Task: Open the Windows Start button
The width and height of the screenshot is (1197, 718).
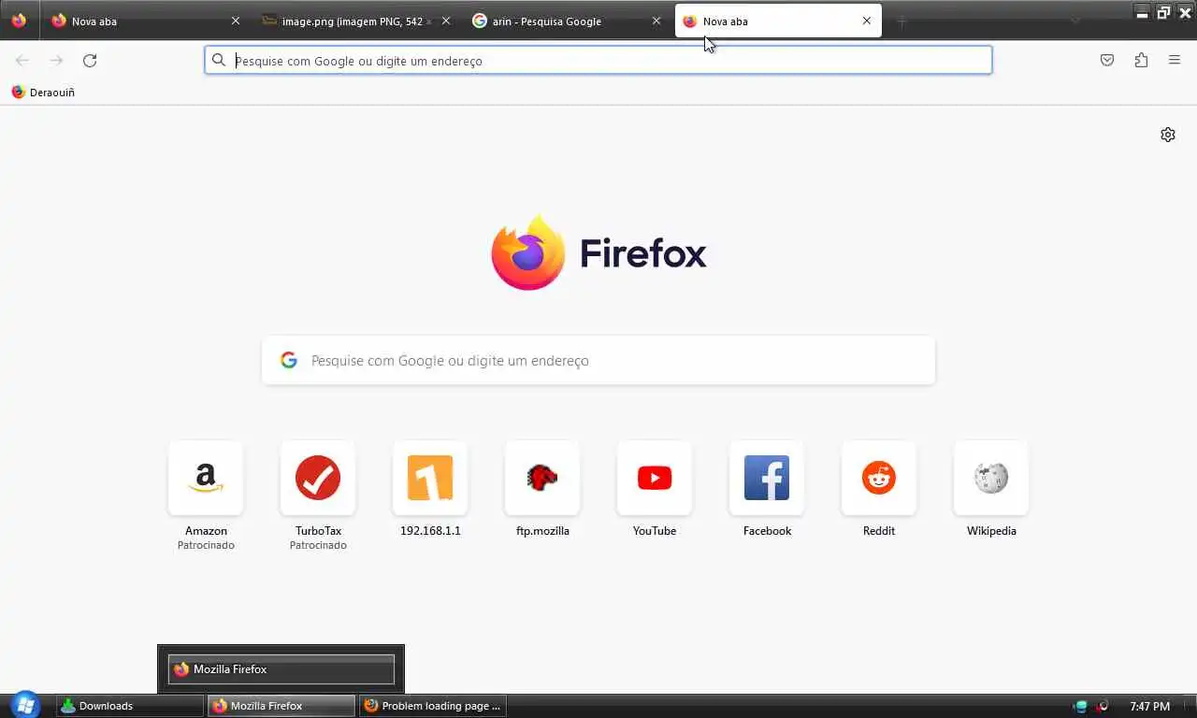Action: pos(25,705)
